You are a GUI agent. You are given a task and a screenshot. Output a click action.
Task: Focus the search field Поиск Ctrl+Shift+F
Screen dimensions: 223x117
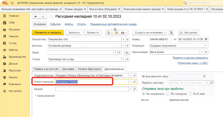tap(203, 3)
